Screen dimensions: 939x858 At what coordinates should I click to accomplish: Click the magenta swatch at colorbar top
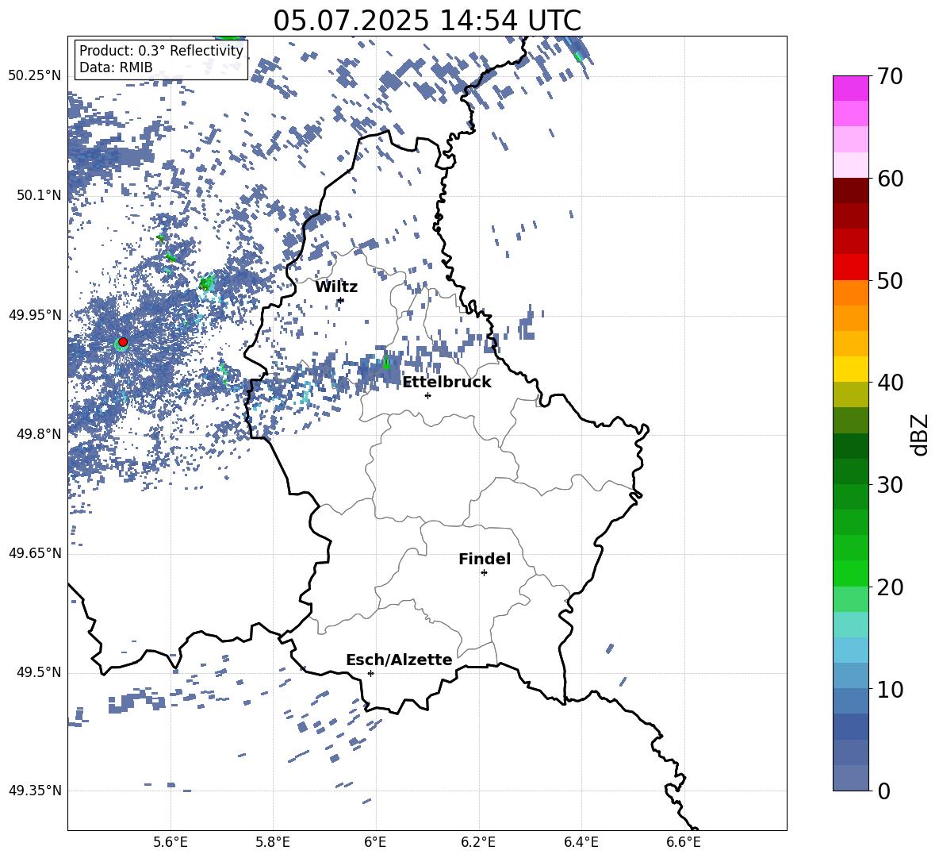tap(850, 88)
